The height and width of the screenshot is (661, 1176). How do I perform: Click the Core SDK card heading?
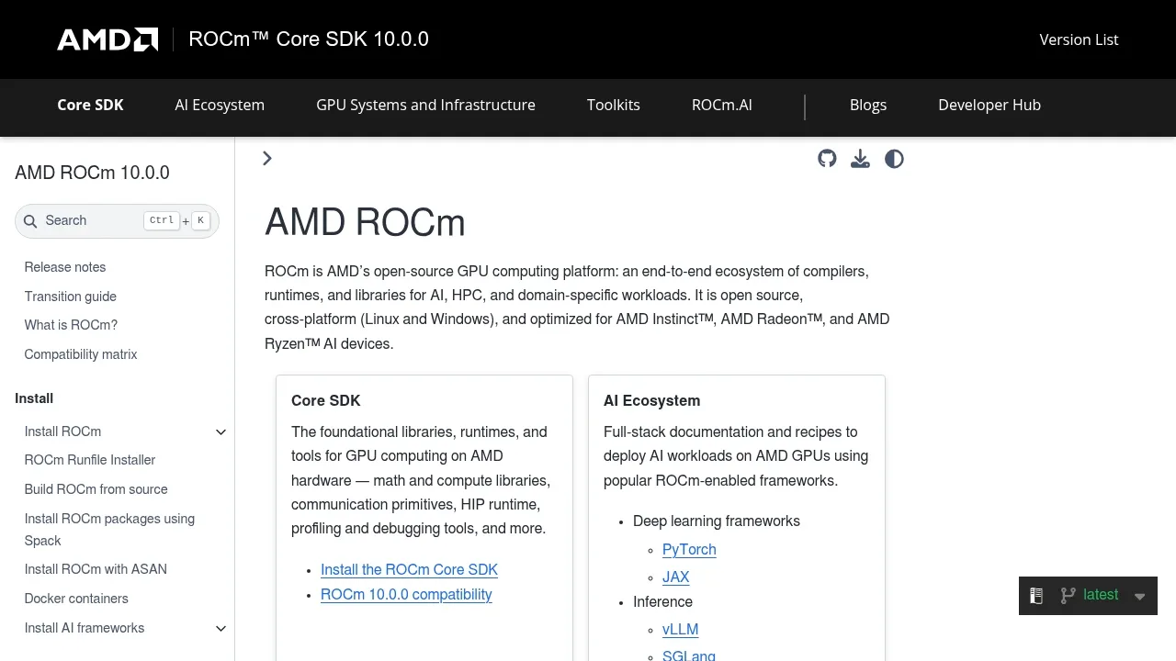point(326,401)
